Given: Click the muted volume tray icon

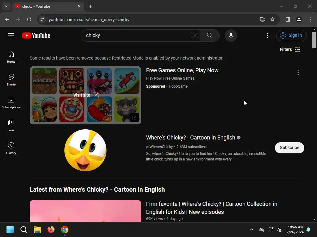Looking at the screenshot, I should pyautogui.click(x=280, y=230).
